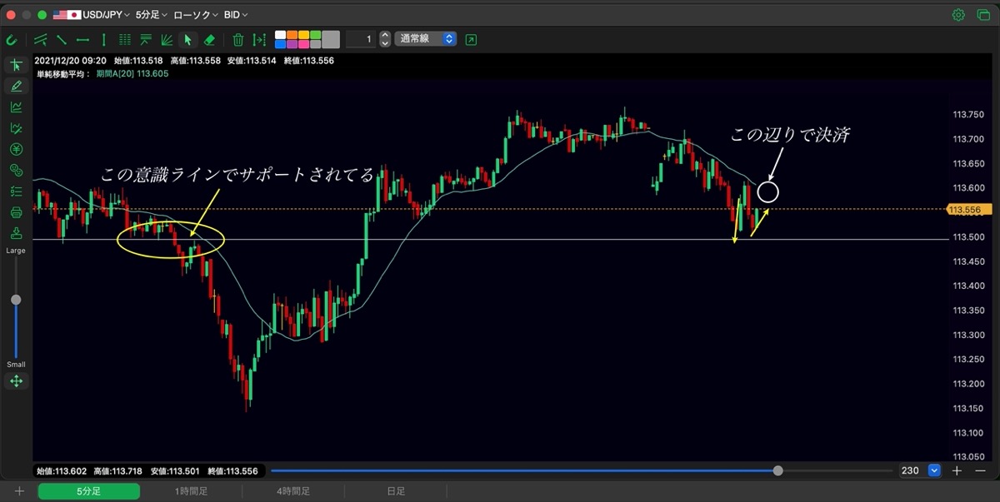This screenshot has width=1000, height=502.
Task: Select the green 5分足 tab at bottom
Action: tap(88, 491)
